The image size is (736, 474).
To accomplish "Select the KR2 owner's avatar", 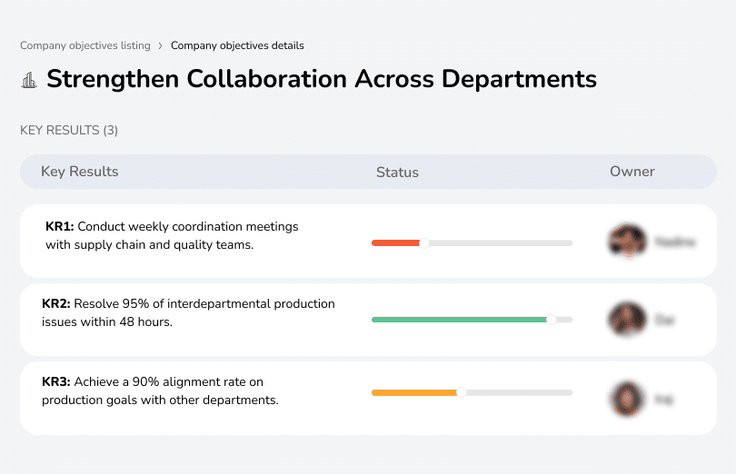I will point(626,320).
